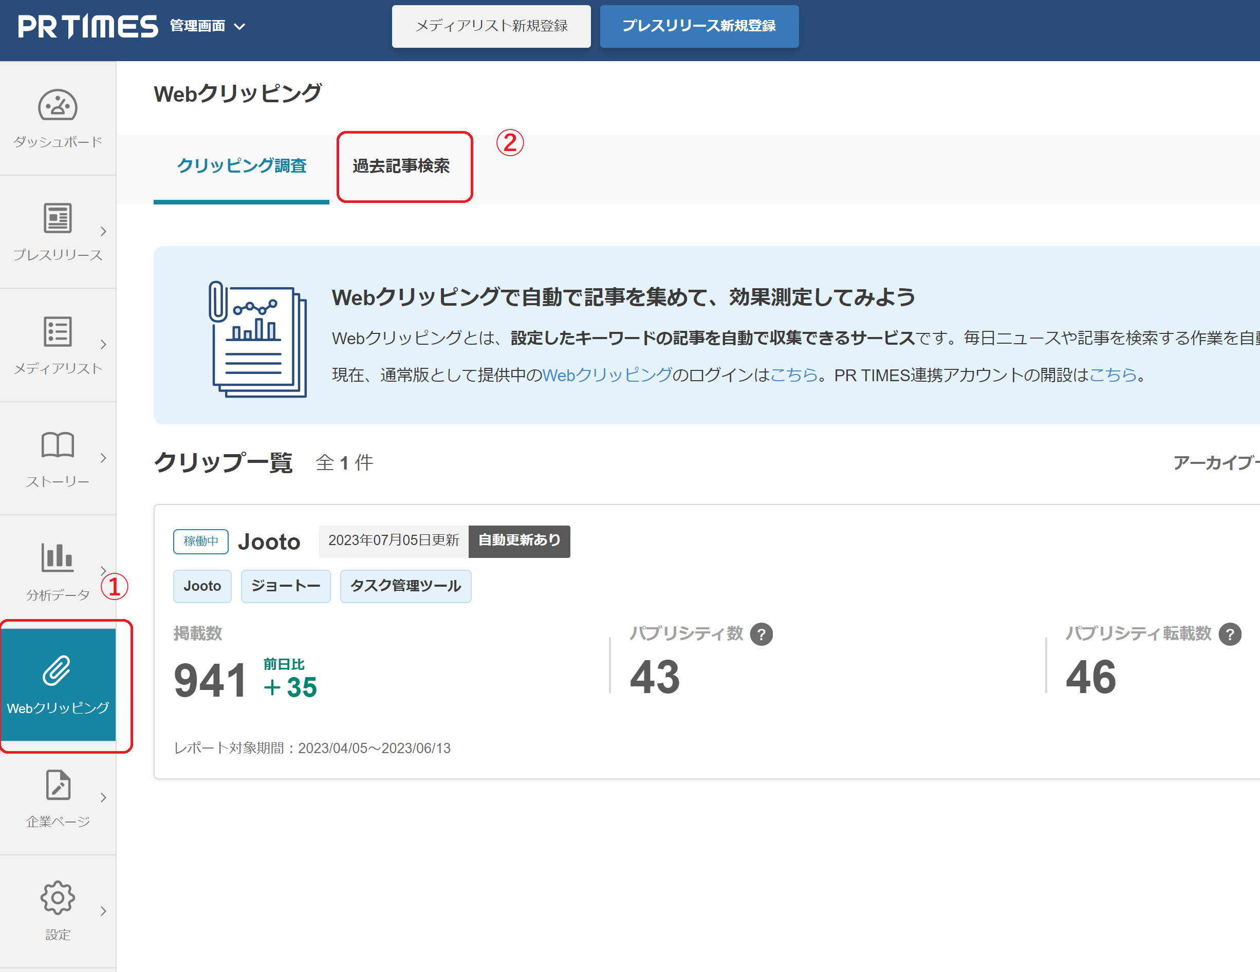Expand the 分析データ sidebar chevron
Viewport: 1260px width, 972px height.
pyautogui.click(x=103, y=571)
